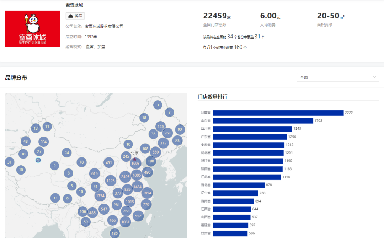
Task: Click the map cluster labeled 550
Action: tap(155, 152)
